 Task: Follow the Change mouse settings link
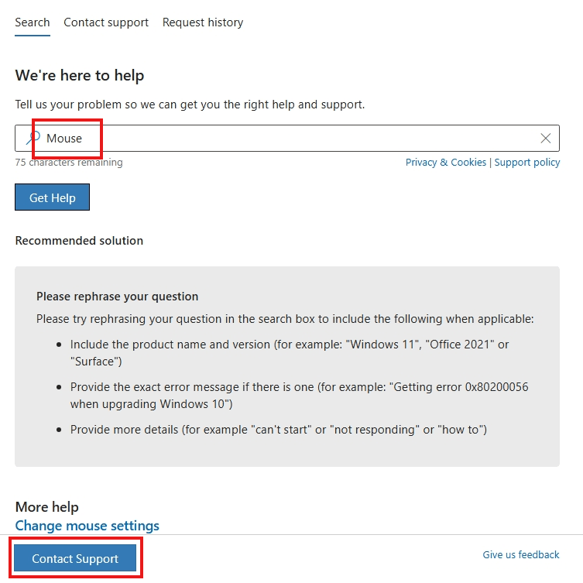click(x=87, y=526)
